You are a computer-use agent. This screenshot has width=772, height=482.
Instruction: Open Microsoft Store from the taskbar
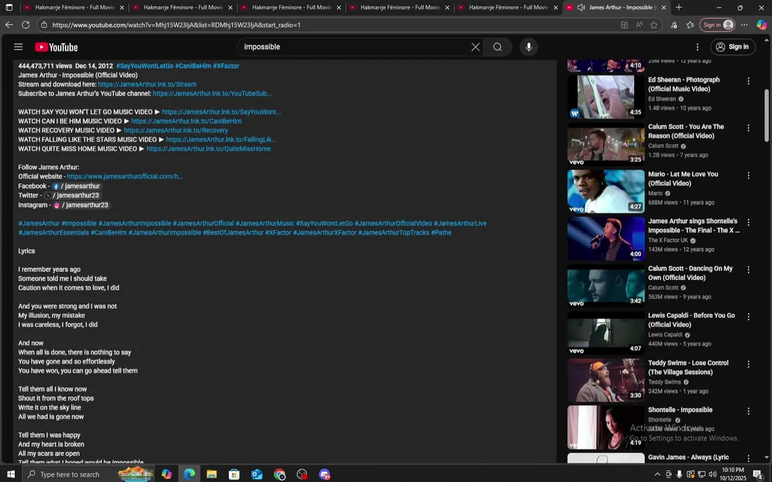coord(234,475)
